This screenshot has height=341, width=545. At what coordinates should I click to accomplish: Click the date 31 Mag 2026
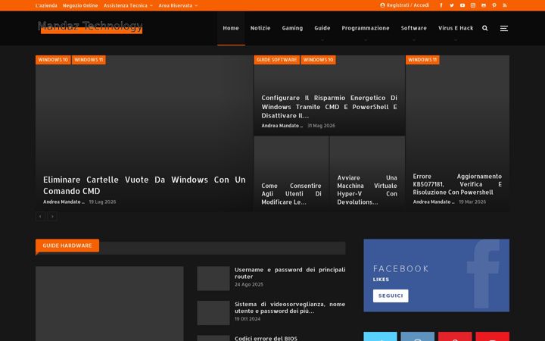[321, 126]
